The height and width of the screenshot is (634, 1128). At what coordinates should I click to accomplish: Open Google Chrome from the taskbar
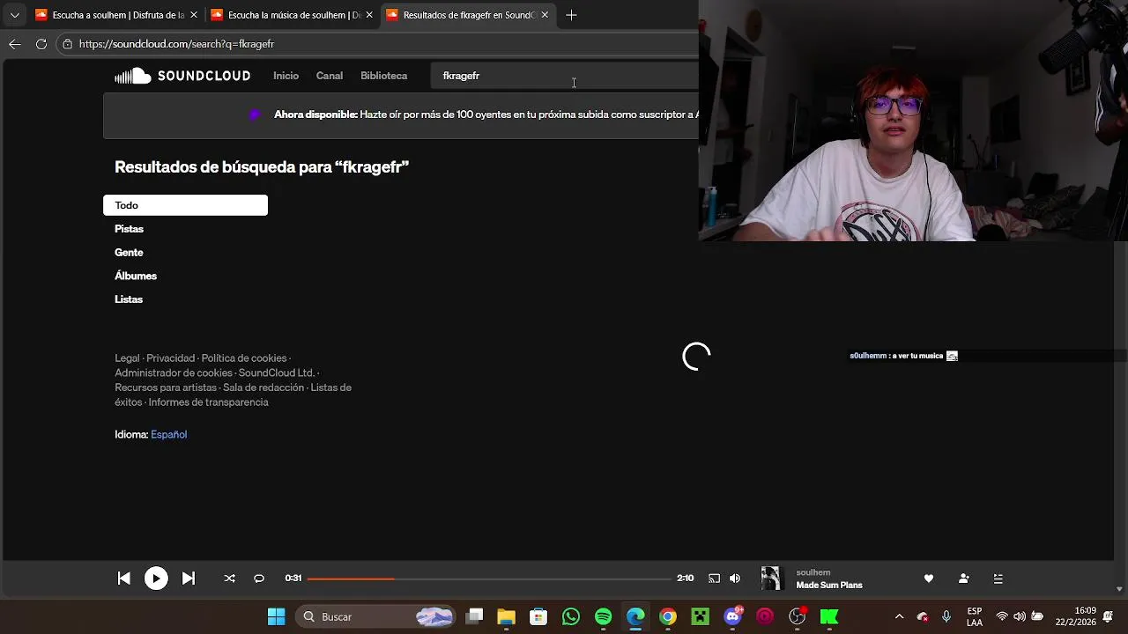pos(668,616)
